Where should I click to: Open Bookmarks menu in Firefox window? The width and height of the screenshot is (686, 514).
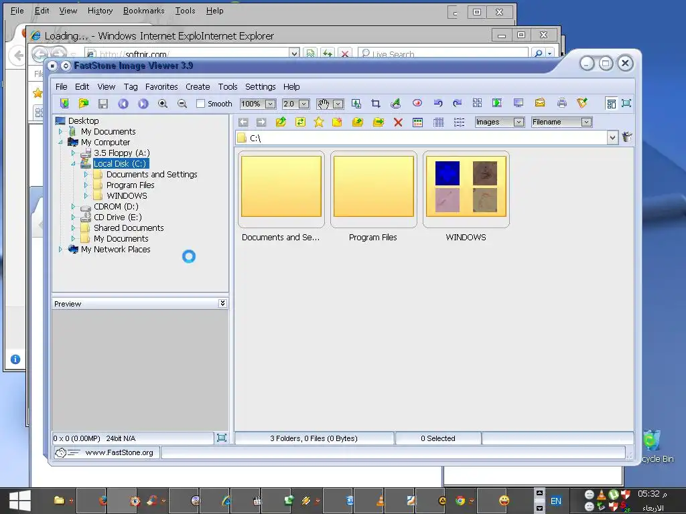click(x=143, y=11)
